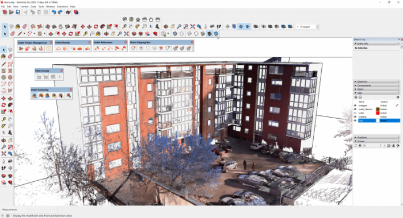Click the Save floppy disk icon
The width and height of the screenshot is (403, 218).
tap(18, 12)
